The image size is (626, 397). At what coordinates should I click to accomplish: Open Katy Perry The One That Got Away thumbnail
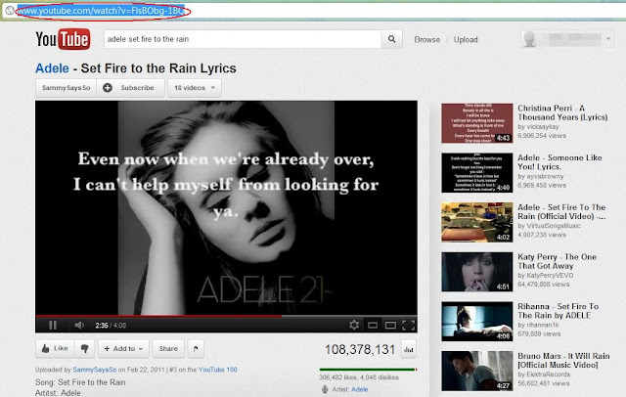pos(477,272)
